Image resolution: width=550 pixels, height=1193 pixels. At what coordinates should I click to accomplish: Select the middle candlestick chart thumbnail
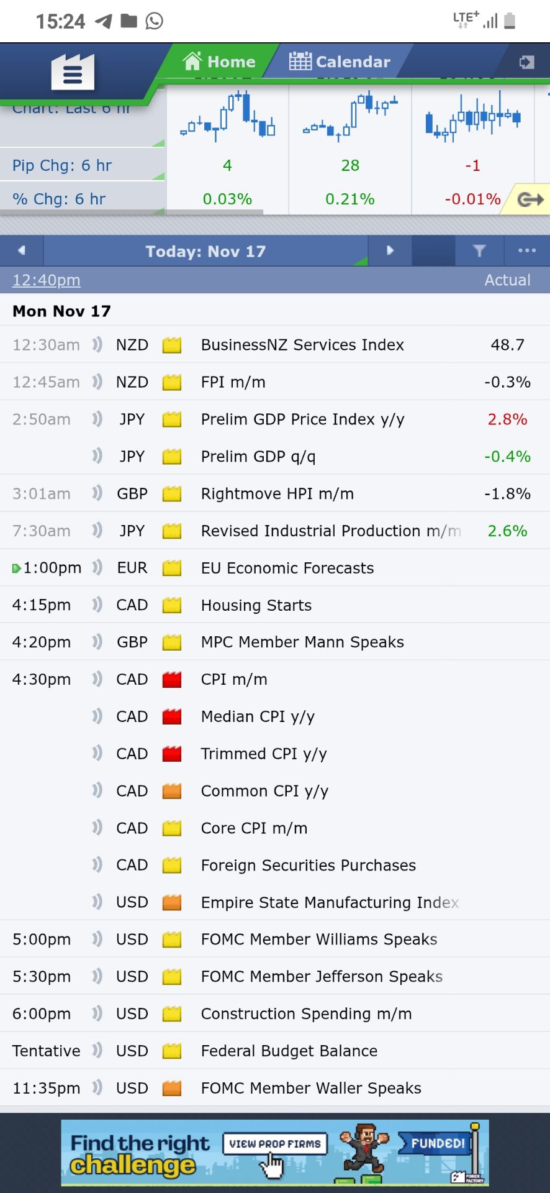349,117
